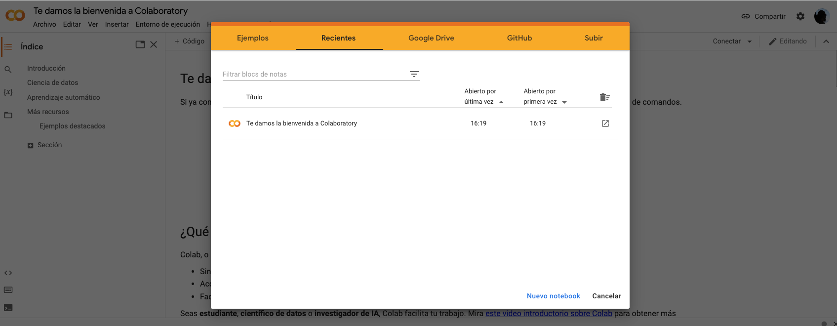Click the Colab logo icon
The width and height of the screenshot is (837, 326).
coord(15,16)
